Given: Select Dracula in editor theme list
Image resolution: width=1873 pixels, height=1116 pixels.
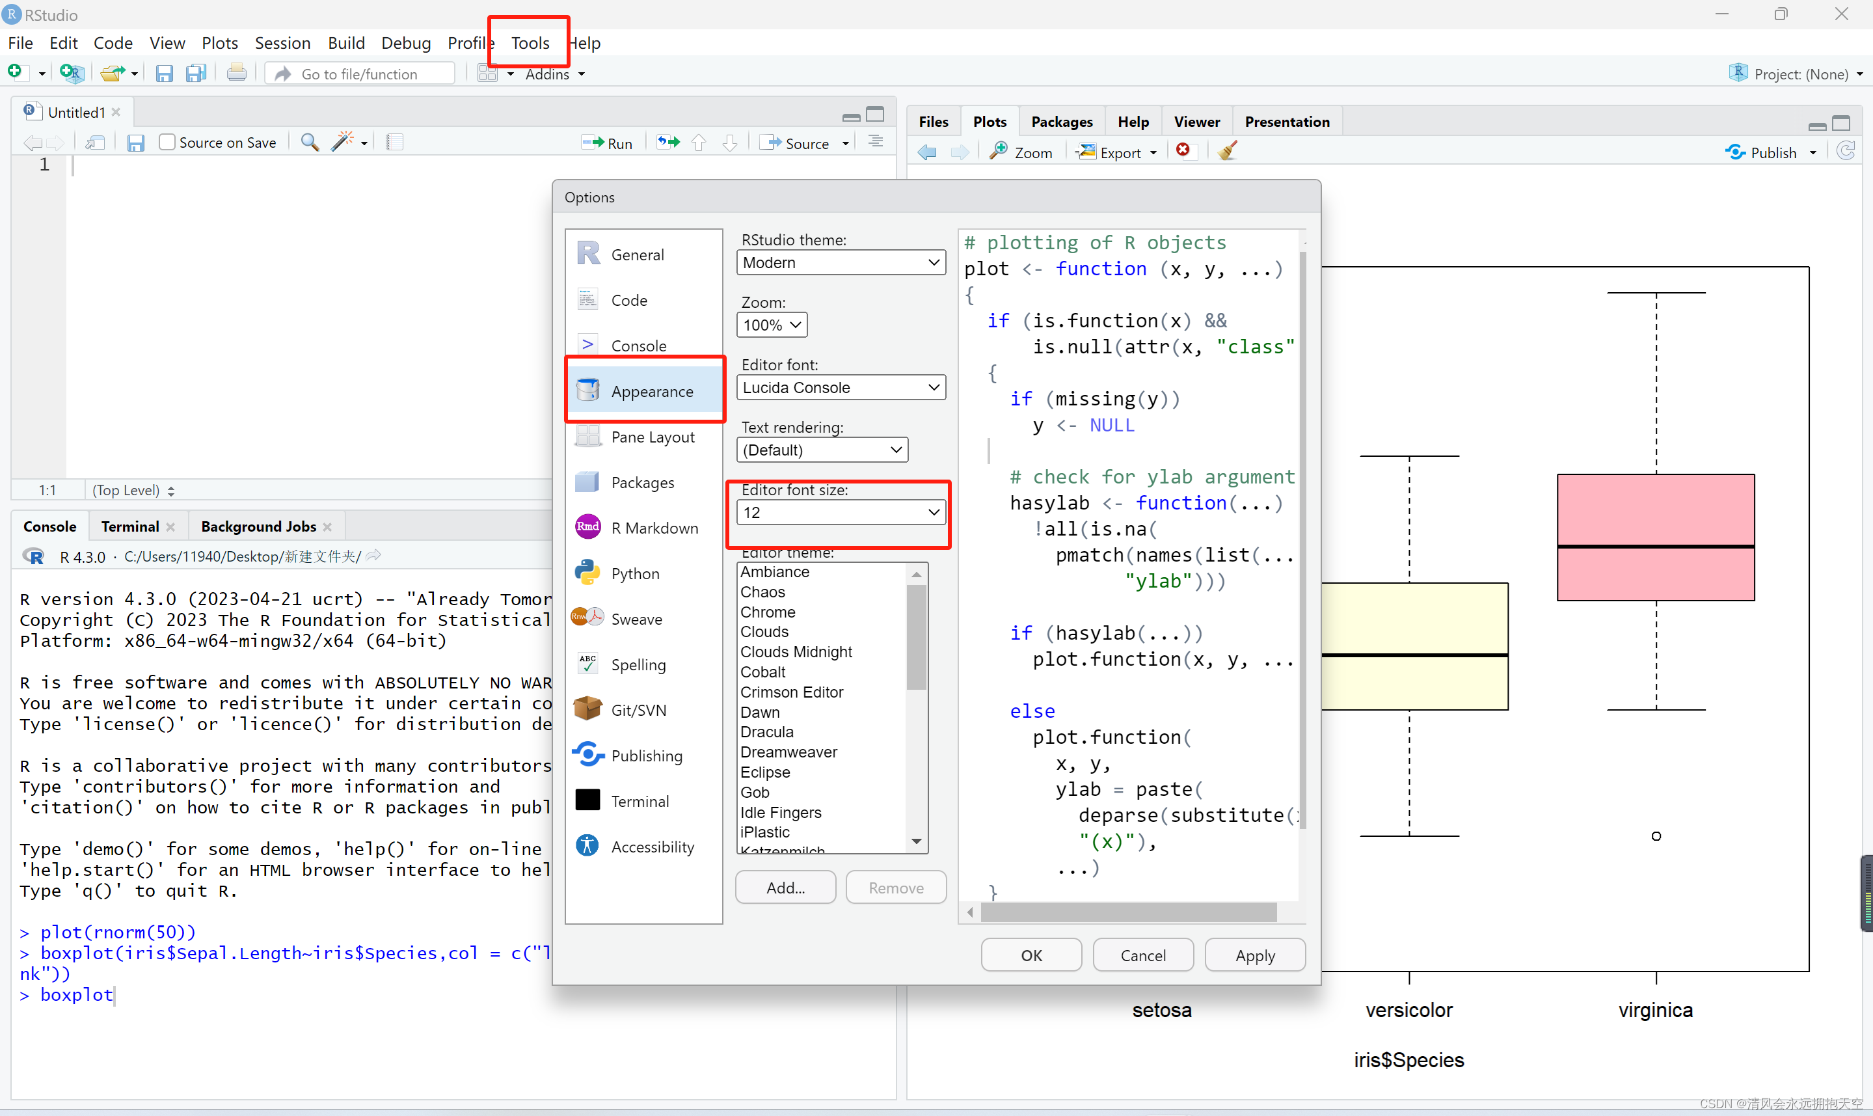Looking at the screenshot, I should click(766, 731).
